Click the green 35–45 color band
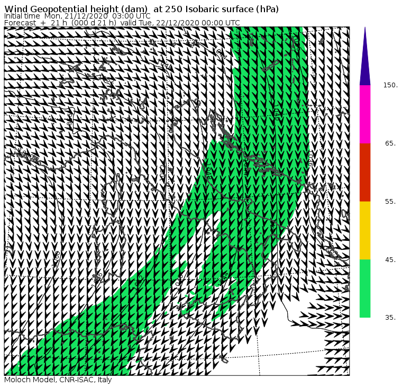The image size is (402, 387). (x=365, y=289)
